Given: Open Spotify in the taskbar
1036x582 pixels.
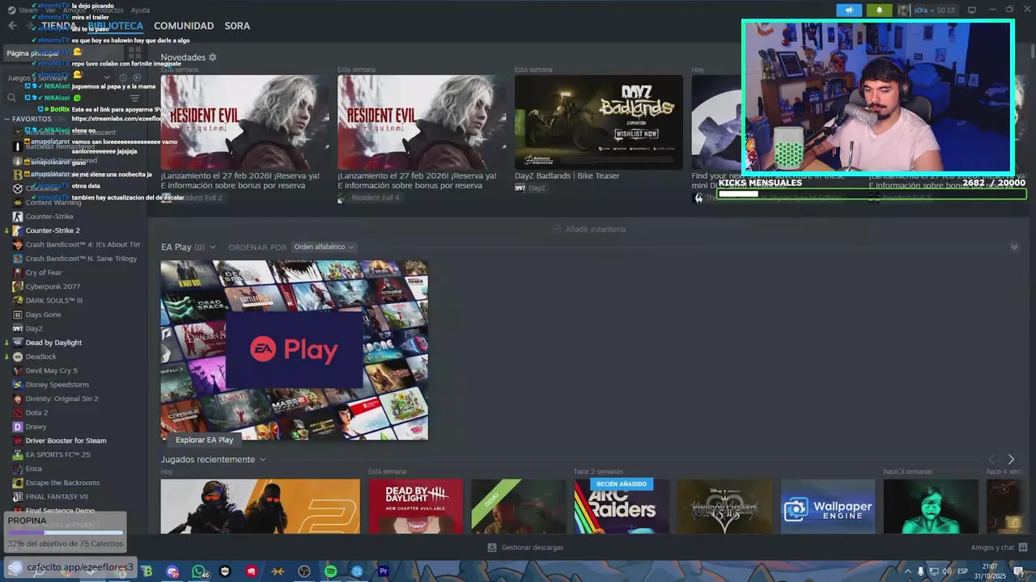Looking at the screenshot, I should point(330,571).
